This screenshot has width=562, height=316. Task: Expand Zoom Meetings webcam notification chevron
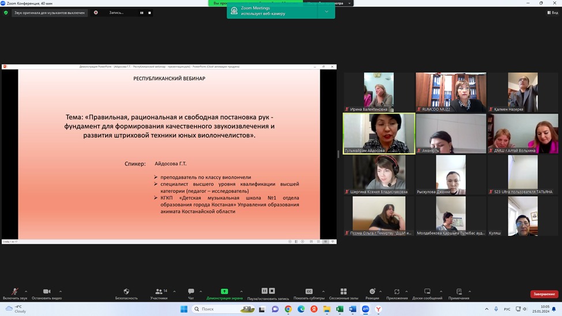tap(327, 12)
